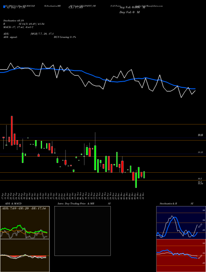Select the '(MGR) 7.7, 20, 17.1' ADX values
The image size is (206, 272).
tap(42, 34)
